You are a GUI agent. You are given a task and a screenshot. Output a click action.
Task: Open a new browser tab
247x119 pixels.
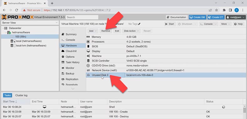point(52,3)
